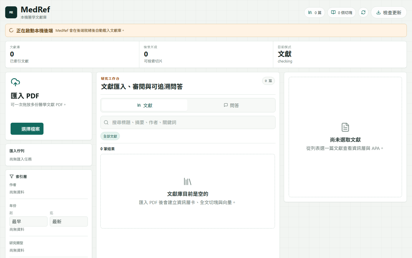The height and width of the screenshot is (258, 412).
Task: Click the 選擇檔案 button
Action: coord(27,129)
